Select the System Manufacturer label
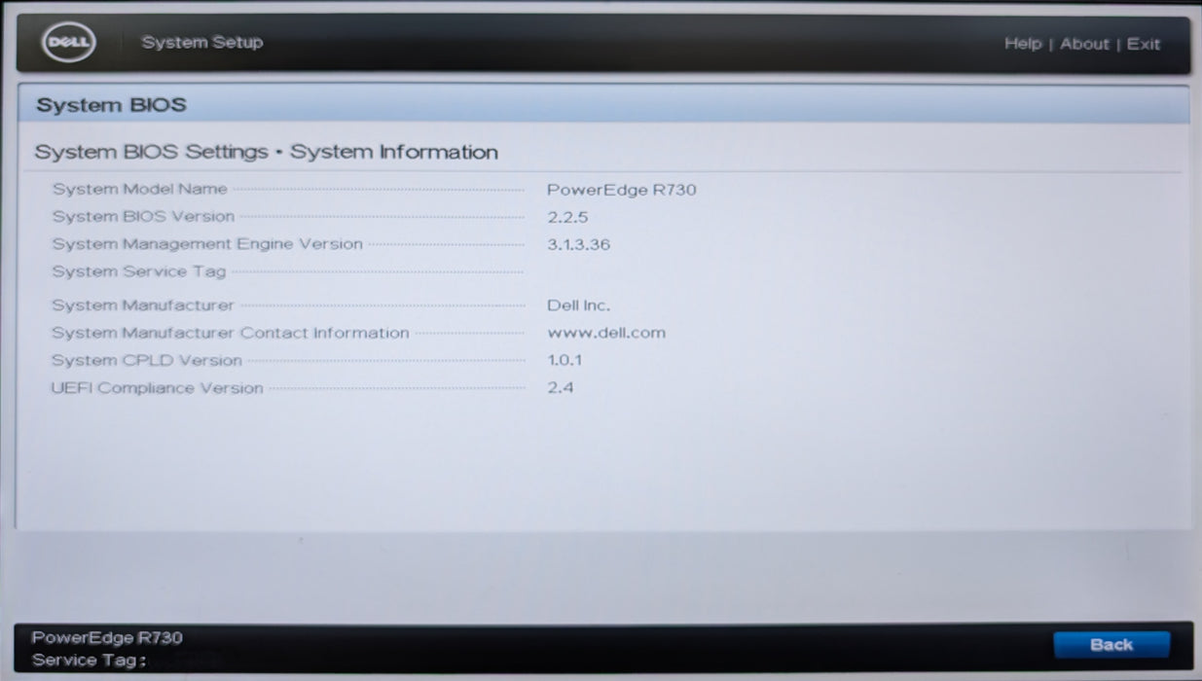This screenshot has width=1202, height=681. [143, 305]
